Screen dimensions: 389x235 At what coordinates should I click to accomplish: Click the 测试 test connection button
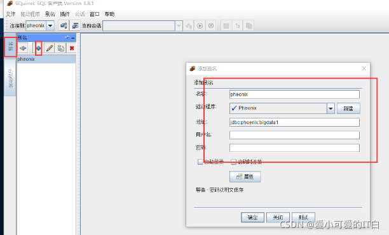(x=303, y=217)
